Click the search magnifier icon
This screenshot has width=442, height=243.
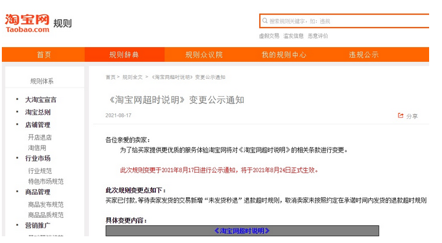pos(265,21)
